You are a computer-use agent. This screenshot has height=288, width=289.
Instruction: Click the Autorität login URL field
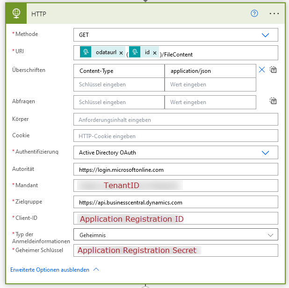176,169
